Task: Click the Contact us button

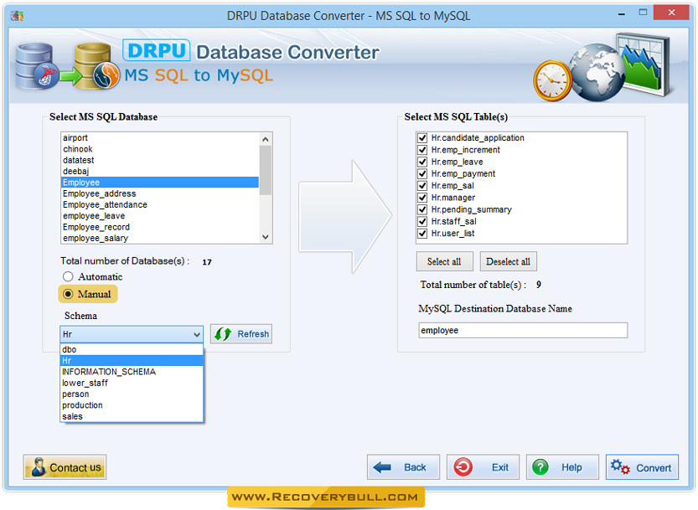Action: pyautogui.click(x=65, y=466)
